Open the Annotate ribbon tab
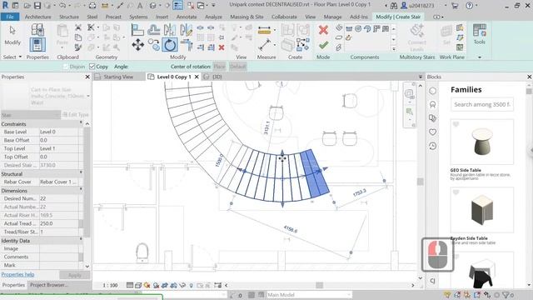 [187, 17]
